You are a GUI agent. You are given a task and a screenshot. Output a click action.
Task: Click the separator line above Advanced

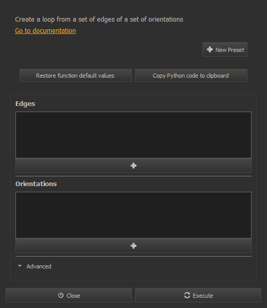click(133, 256)
